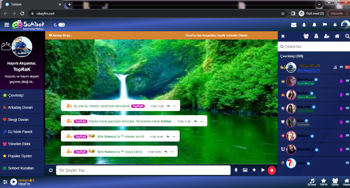
Task: Open MeLody user in online list
Action: tap(314, 108)
